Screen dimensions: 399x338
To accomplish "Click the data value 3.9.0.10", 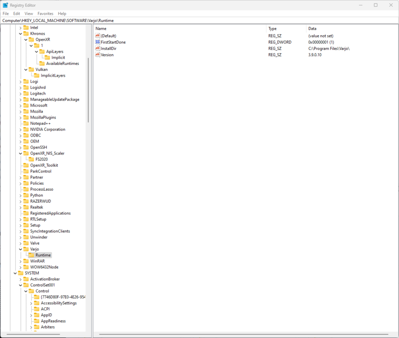I will [x=315, y=55].
